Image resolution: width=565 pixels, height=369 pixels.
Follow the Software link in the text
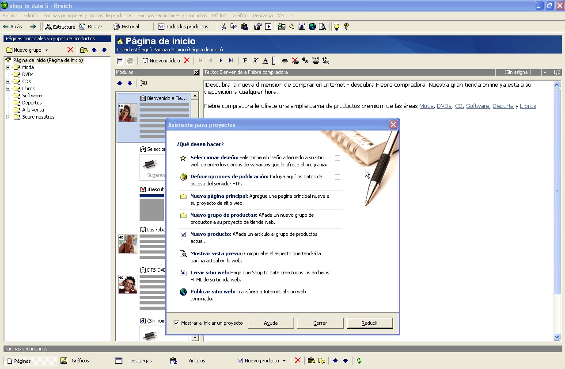tap(478, 106)
